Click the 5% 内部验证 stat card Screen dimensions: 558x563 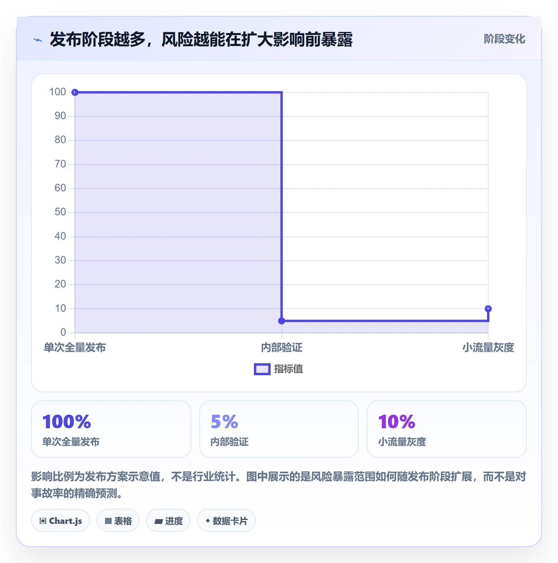tap(279, 429)
